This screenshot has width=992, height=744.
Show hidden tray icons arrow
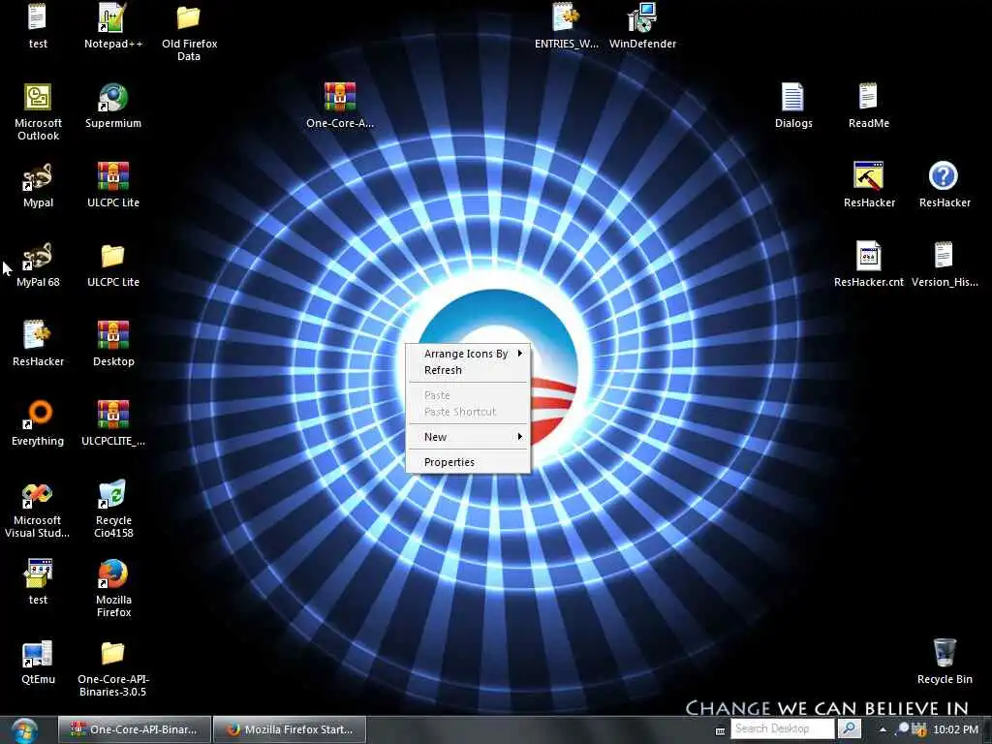tap(883, 729)
